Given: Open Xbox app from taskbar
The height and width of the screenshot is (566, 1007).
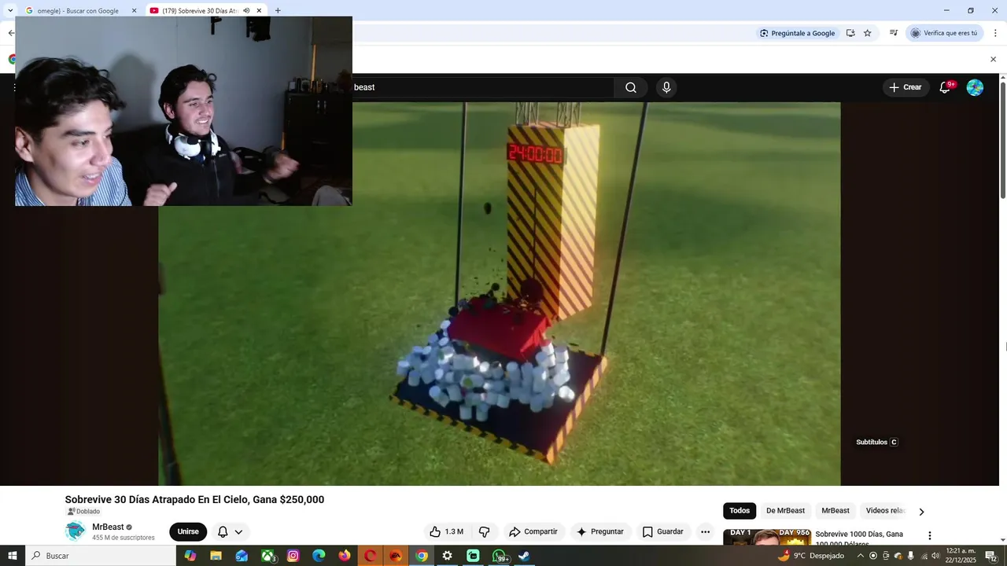Looking at the screenshot, I should coord(268,556).
